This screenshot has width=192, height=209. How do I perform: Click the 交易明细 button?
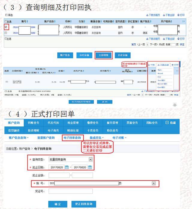[103, 55]
